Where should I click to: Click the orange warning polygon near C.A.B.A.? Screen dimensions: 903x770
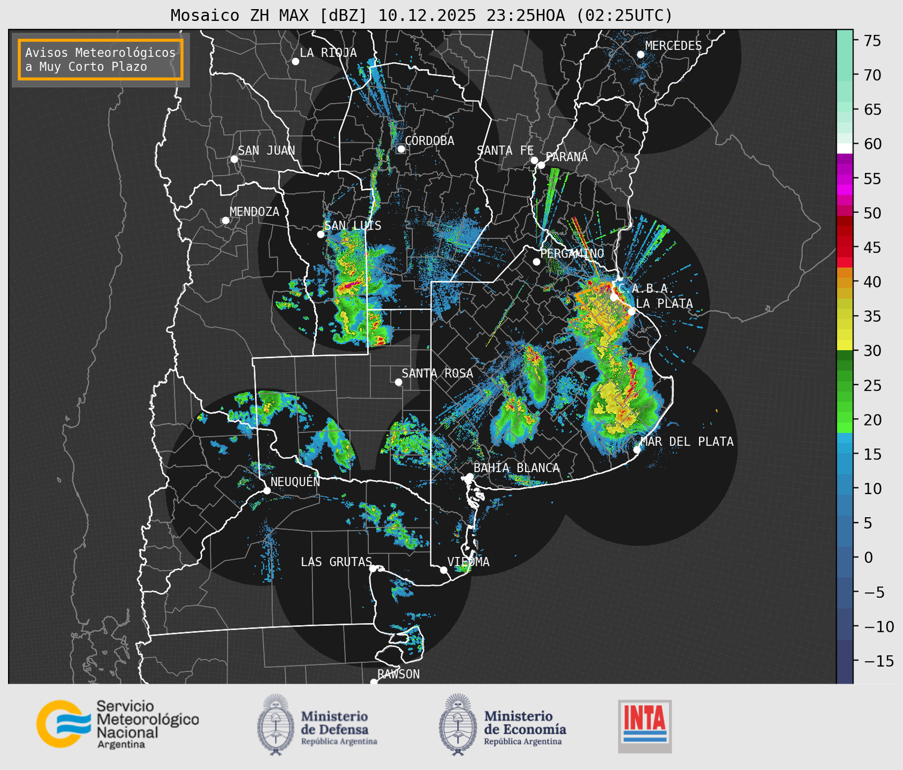pyautogui.click(x=601, y=313)
